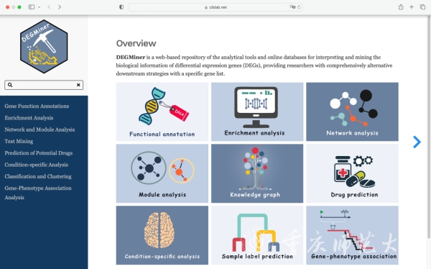Screen dimensions: 431x269
Task: Open the Gene-phenotype association tile
Action: tap(352, 235)
